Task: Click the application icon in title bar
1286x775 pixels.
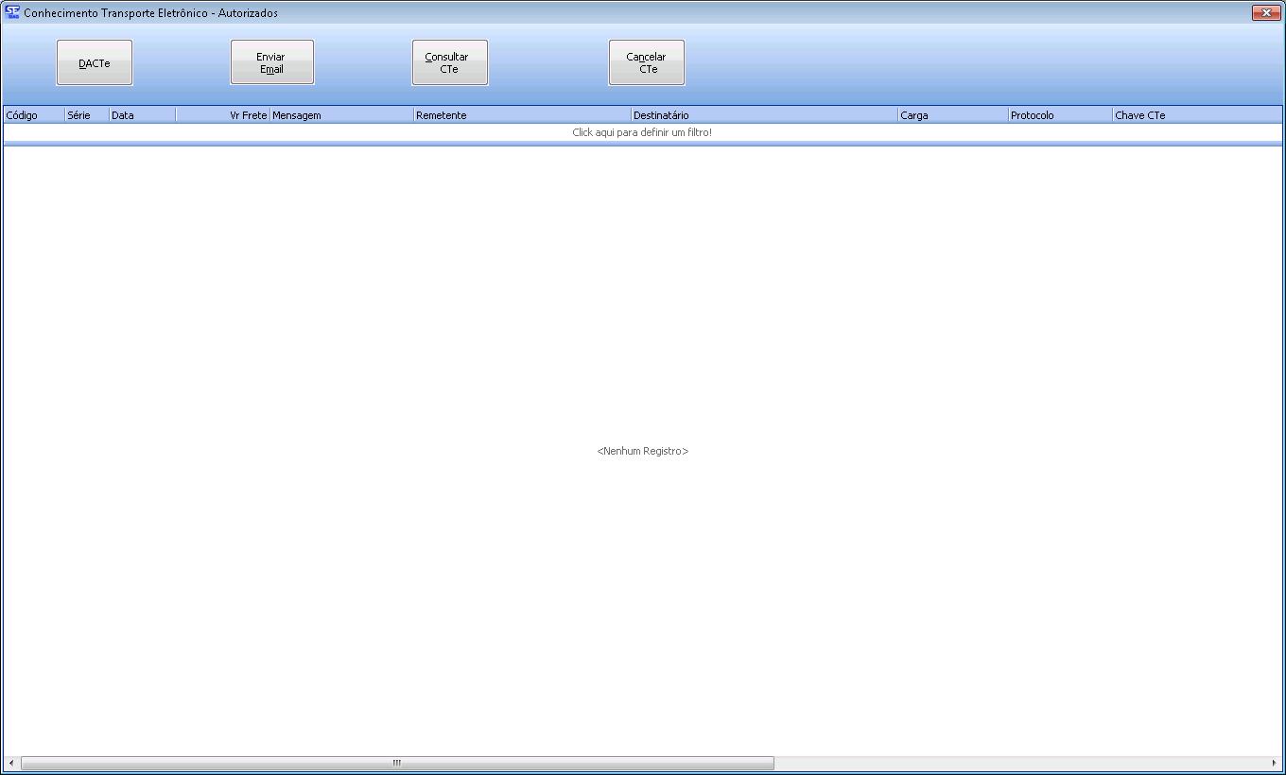Action: pyautogui.click(x=12, y=13)
